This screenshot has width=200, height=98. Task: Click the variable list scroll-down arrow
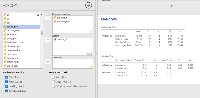pyautogui.click(x=42, y=67)
